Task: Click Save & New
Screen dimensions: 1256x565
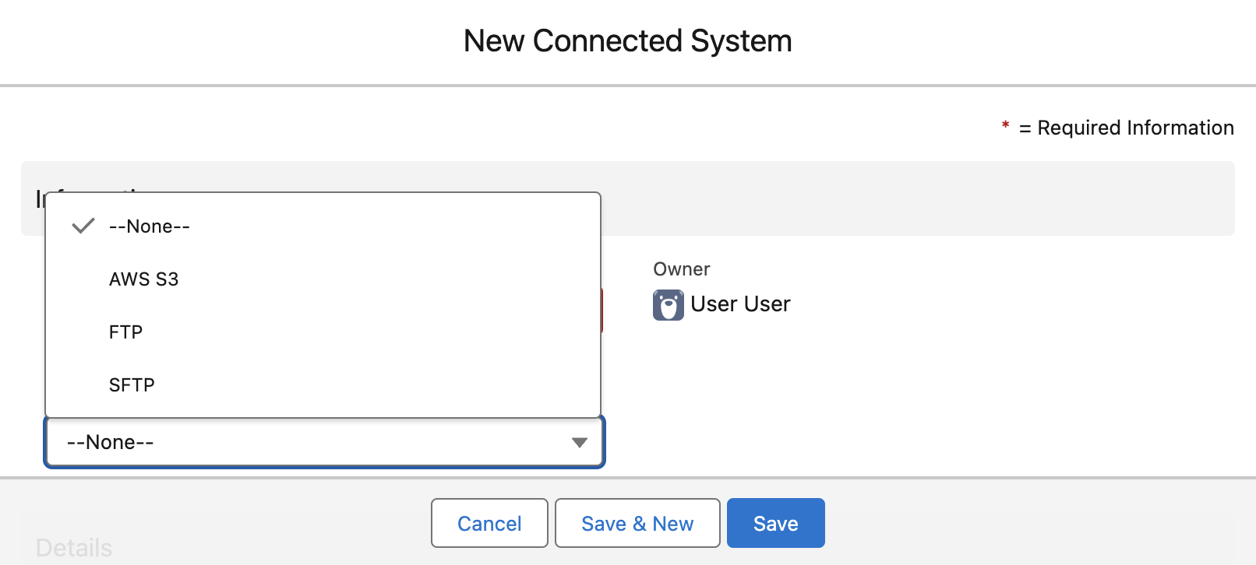Action: click(x=637, y=523)
